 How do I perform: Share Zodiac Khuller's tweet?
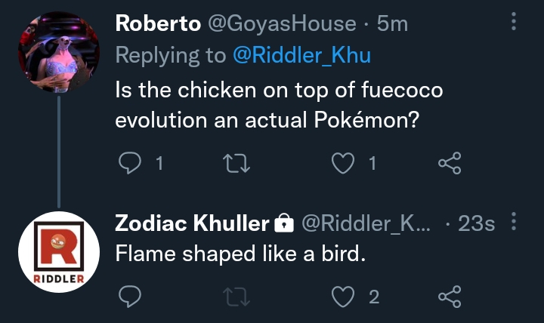point(449,297)
